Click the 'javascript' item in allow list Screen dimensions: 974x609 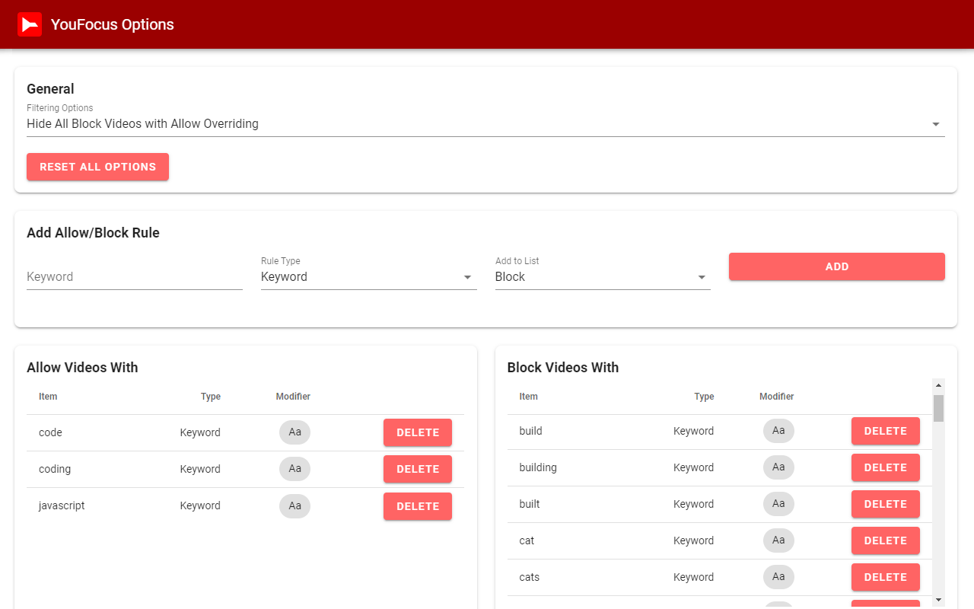coord(62,505)
